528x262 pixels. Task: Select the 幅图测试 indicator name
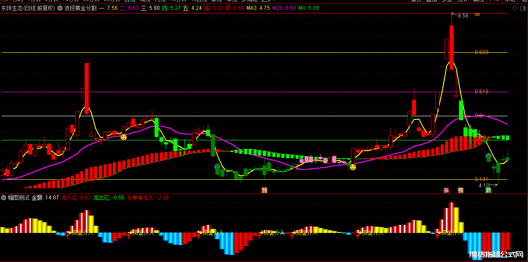click(18, 198)
